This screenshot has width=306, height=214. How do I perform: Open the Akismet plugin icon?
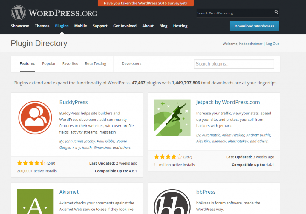point(35,201)
